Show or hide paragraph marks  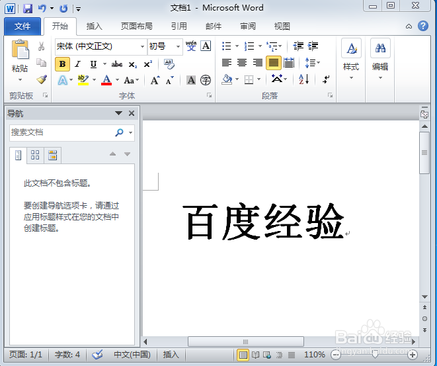[x=326, y=79]
